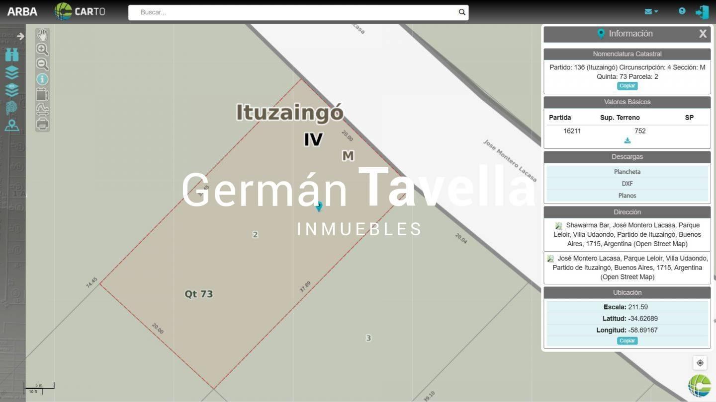Open the binoculars search panel
The width and height of the screenshot is (716, 402).
[x=12, y=55]
